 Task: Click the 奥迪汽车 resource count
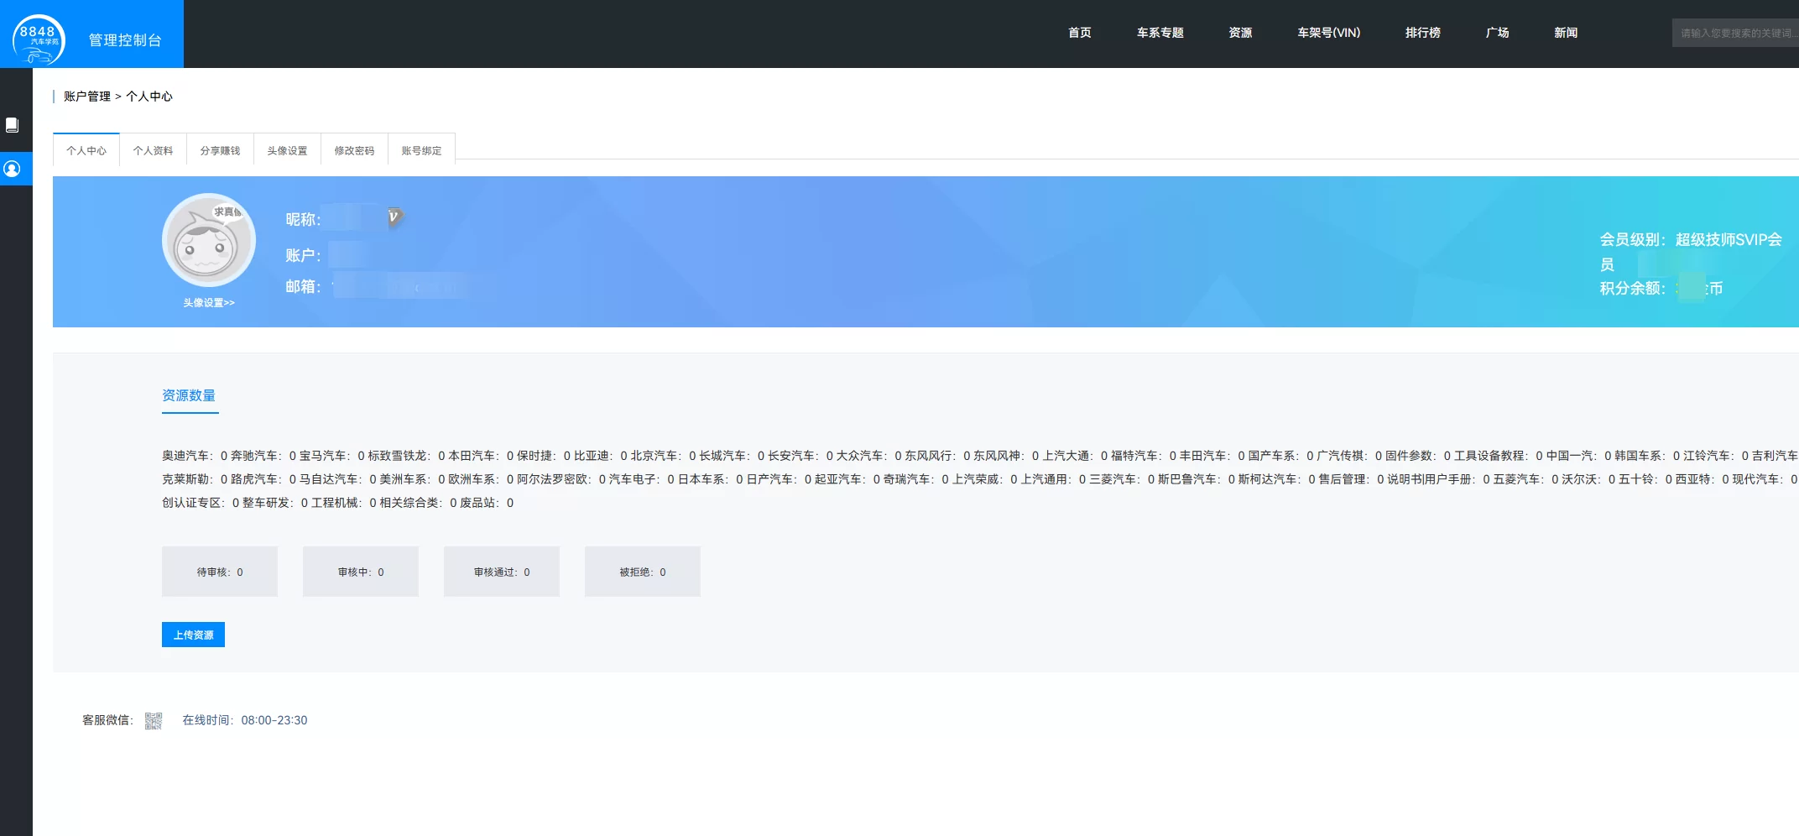(195, 456)
